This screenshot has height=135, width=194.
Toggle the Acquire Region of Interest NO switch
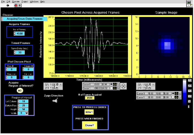coord(20,91)
